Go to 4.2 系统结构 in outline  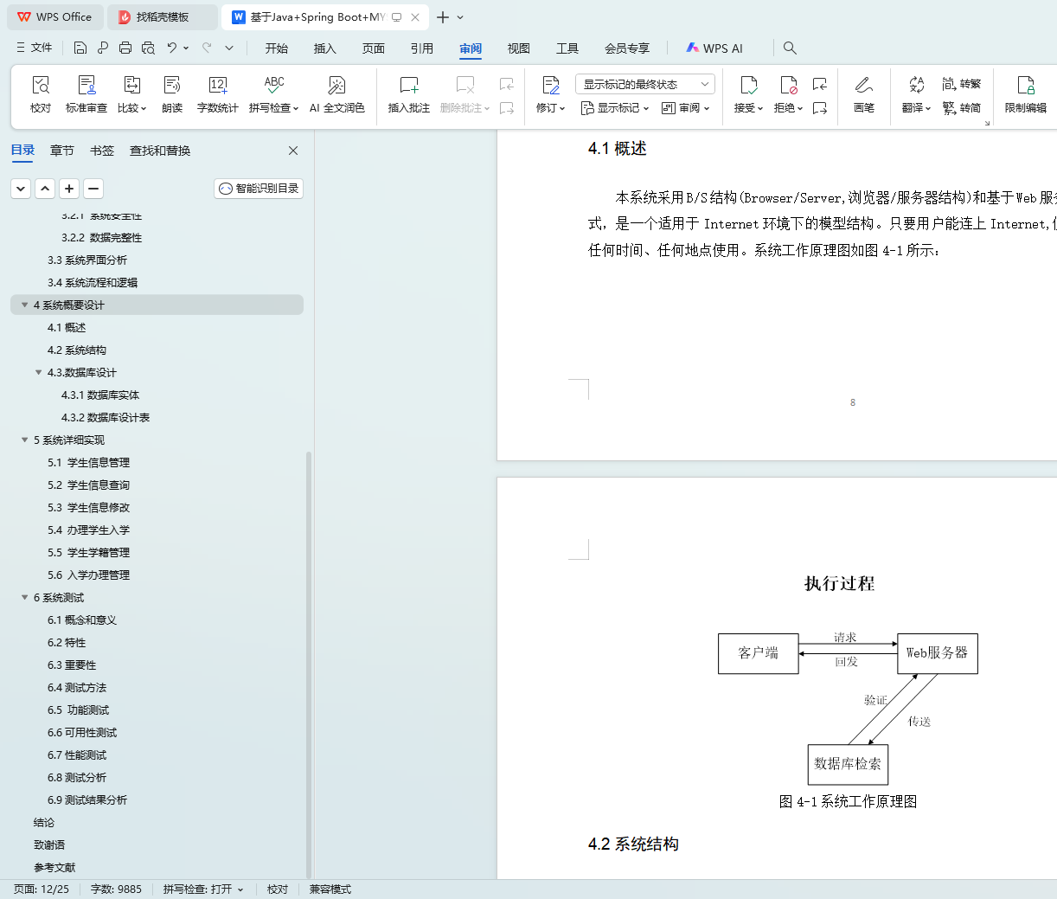click(77, 350)
